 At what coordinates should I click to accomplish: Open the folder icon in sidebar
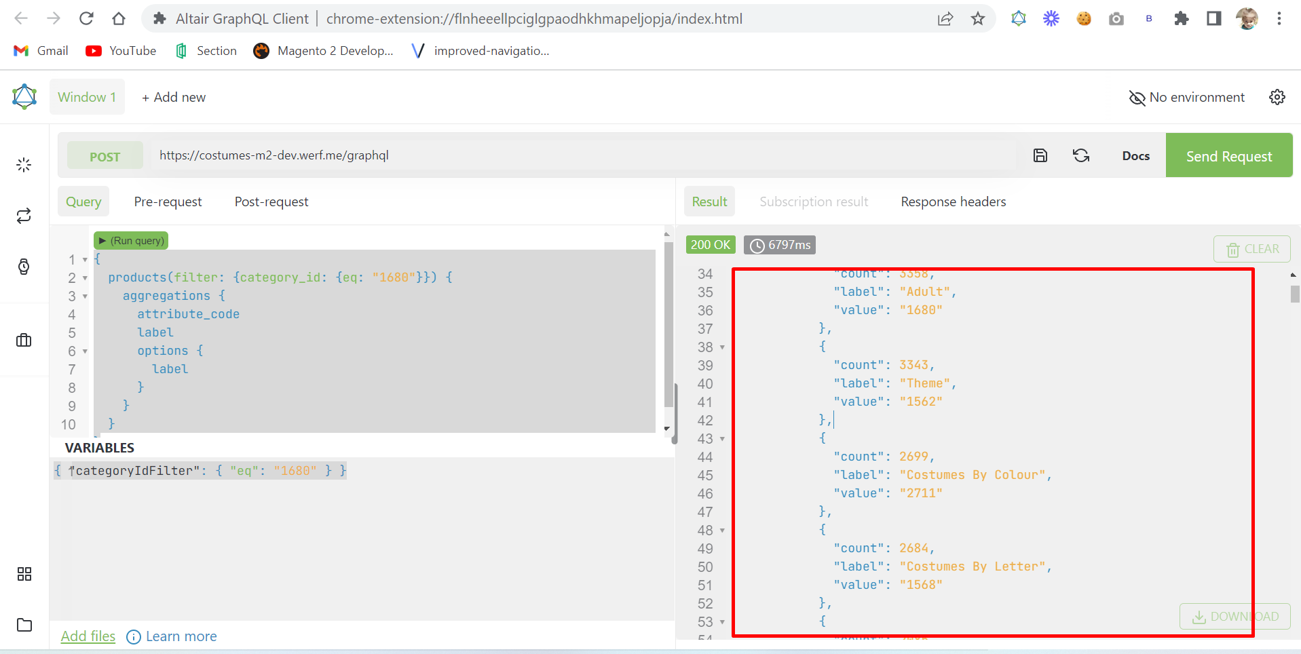(x=24, y=625)
